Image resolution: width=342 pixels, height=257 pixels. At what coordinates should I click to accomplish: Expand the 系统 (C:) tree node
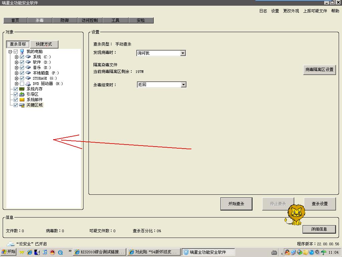pos(17,57)
